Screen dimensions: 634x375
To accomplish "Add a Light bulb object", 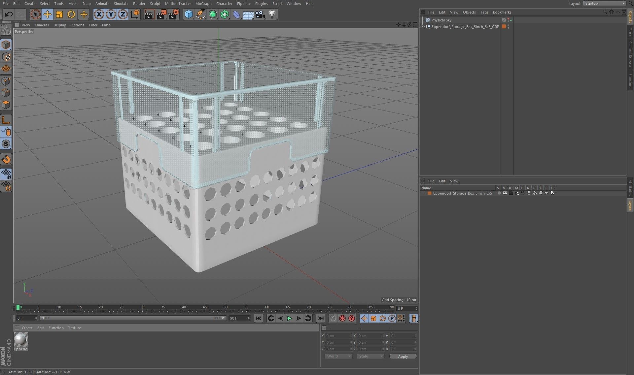I will pos(272,14).
